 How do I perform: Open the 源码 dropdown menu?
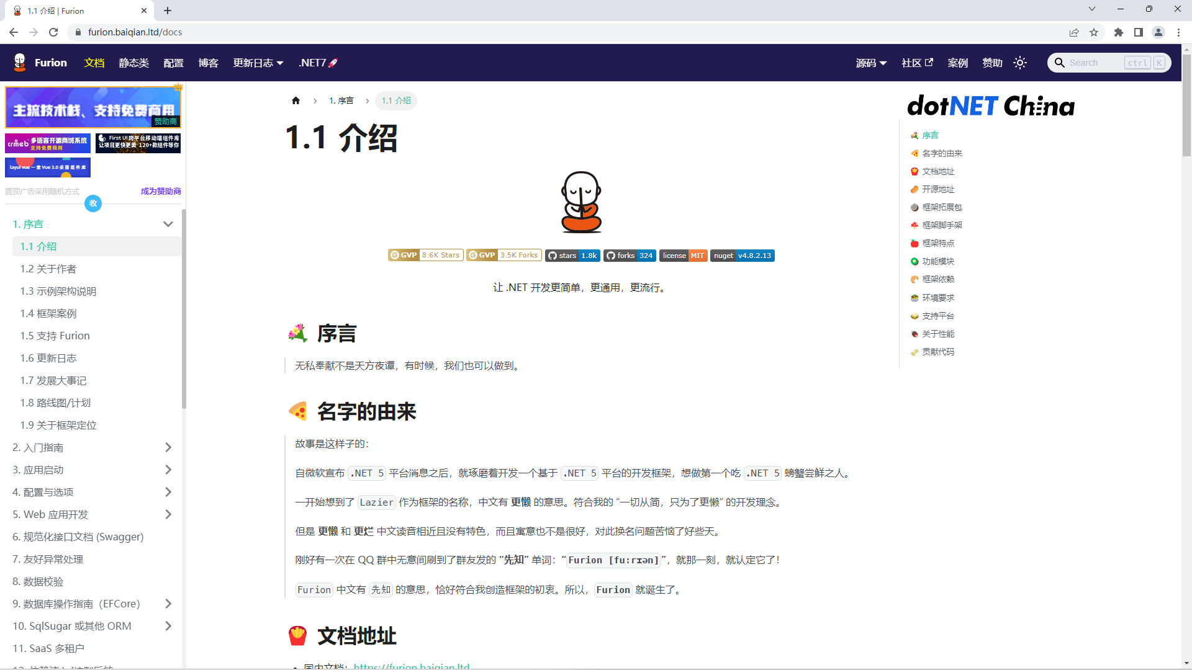click(x=871, y=63)
